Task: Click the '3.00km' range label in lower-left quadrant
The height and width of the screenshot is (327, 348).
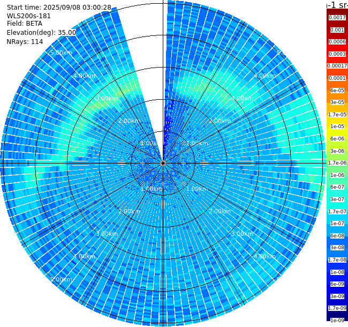Action: pos(107,234)
